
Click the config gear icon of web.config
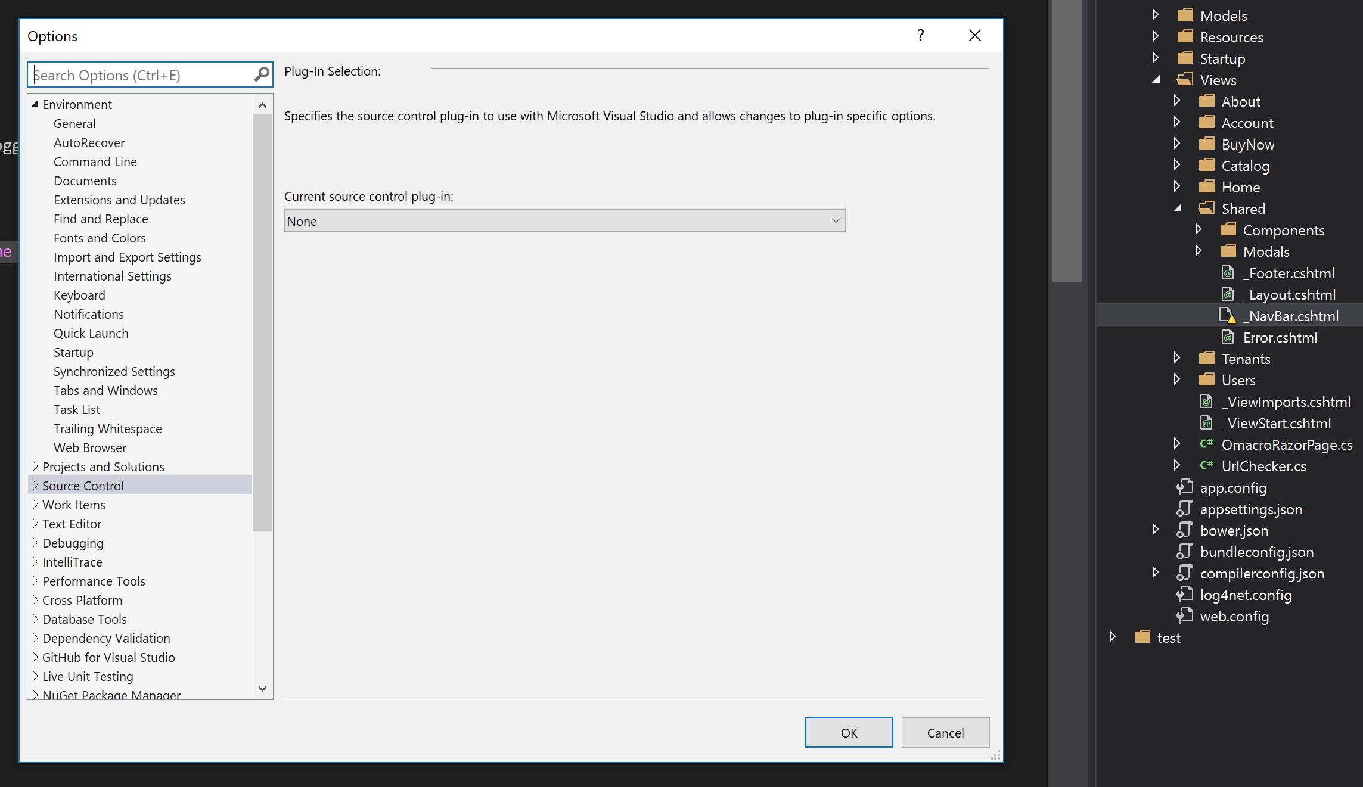1185,617
